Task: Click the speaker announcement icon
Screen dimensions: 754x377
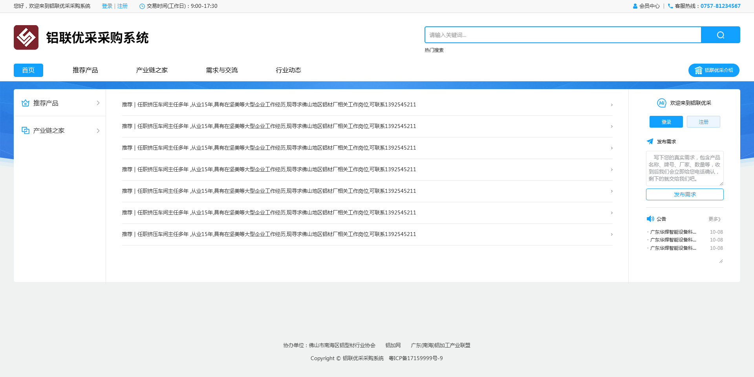Action: (650, 219)
